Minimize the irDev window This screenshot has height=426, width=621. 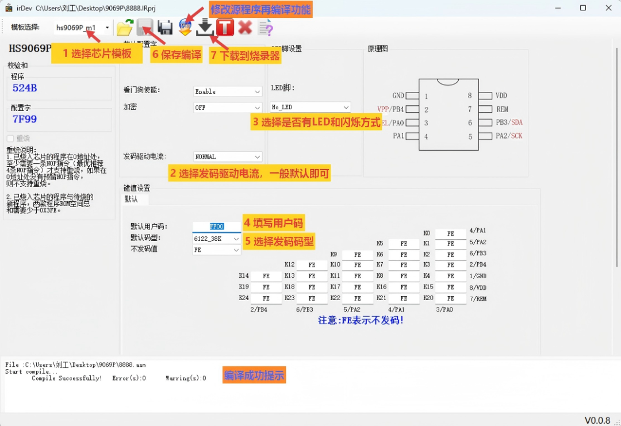[558, 8]
